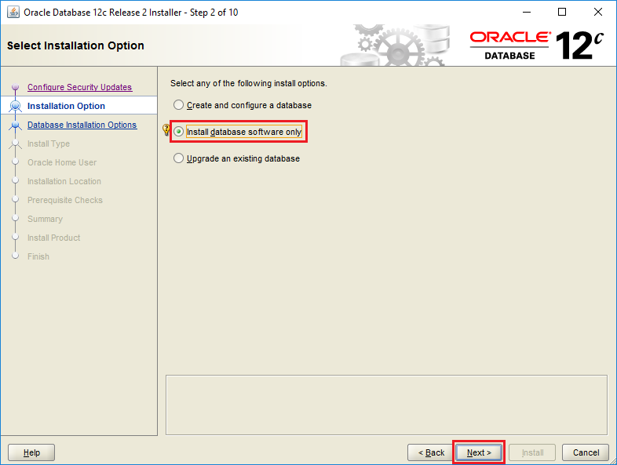Click the Summary step label

(45, 220)
